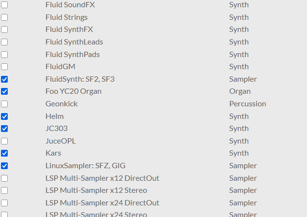Viewport: 307px width, 217px height.
Task: Check the FluidGM checkbox
Action: (x=4, y=67)
